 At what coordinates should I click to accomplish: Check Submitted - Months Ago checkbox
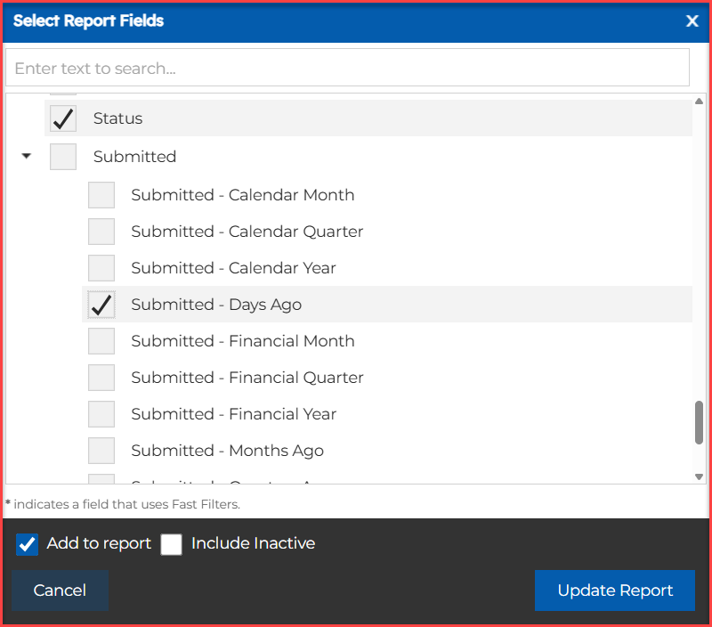click(x=101, y=451)
